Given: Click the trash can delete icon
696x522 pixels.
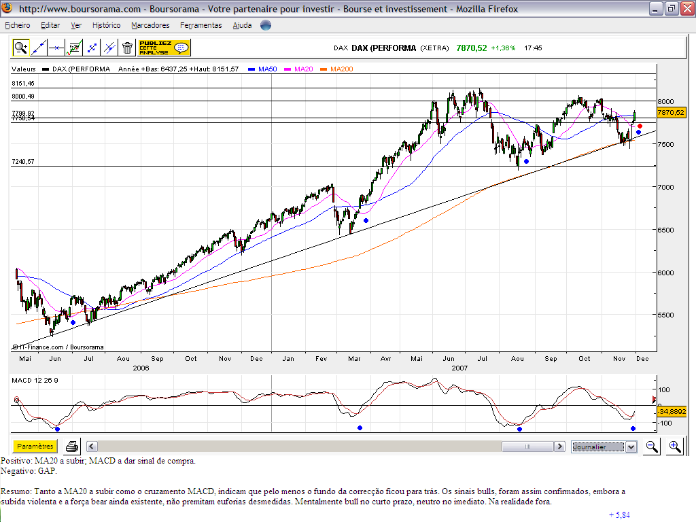Looking at the screenshot, I should (x=127, y=48).
